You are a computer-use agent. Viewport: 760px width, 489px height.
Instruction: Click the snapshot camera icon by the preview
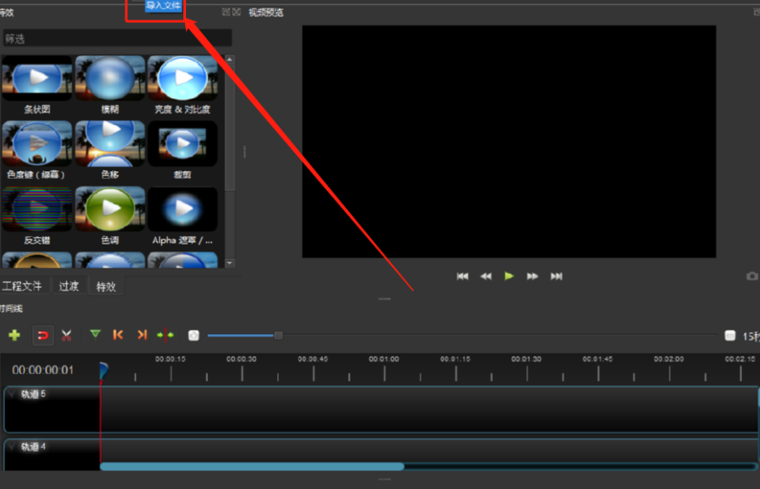point(752,276)
